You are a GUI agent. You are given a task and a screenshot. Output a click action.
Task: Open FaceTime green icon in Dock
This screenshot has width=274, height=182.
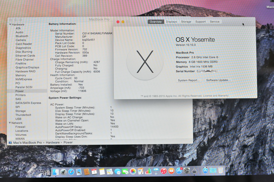pyautogui.click(x=125, y=172)
